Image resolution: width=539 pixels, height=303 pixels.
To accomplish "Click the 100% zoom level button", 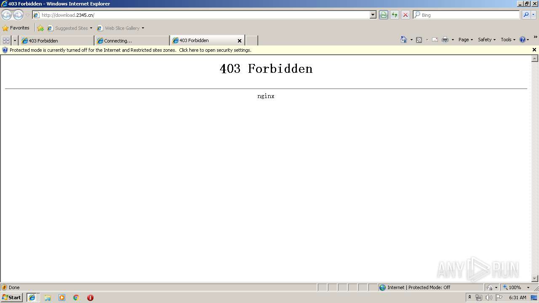I will (512, 287).
